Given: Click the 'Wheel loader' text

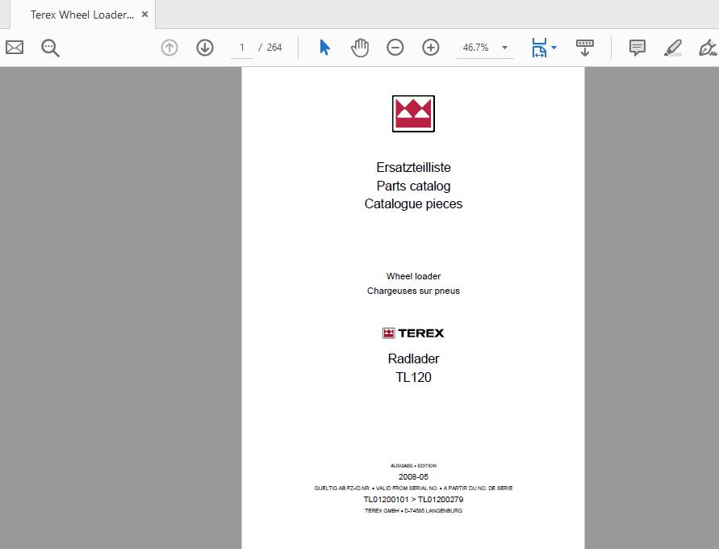Looking at the screenshot, I should [x=413, y=276].
